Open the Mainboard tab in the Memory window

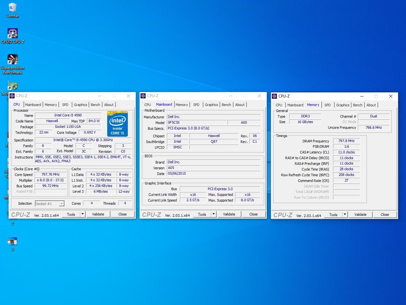coord(295,105)
